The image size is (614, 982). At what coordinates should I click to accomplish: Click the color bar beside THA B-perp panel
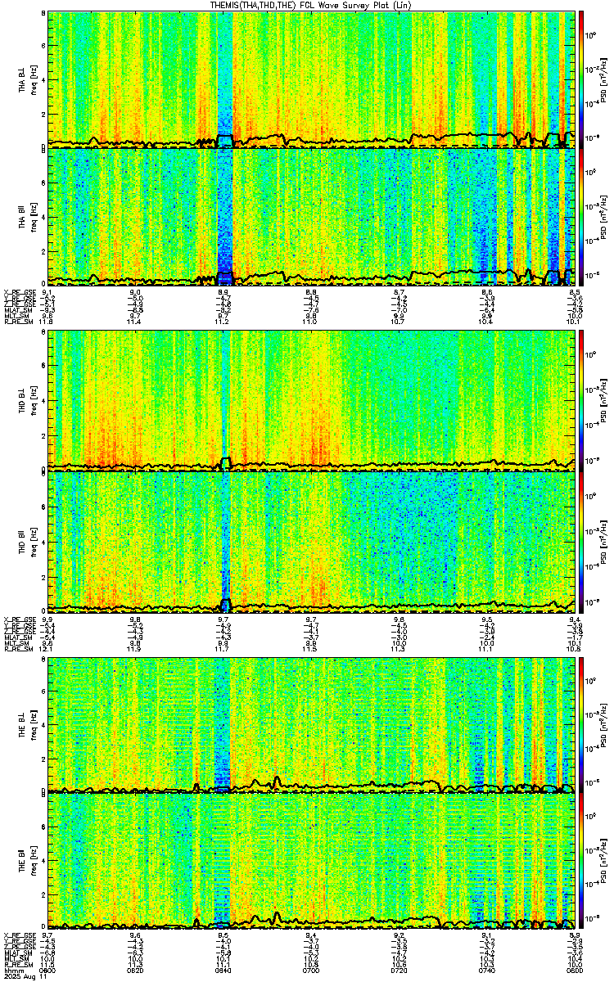coord(582,79)
